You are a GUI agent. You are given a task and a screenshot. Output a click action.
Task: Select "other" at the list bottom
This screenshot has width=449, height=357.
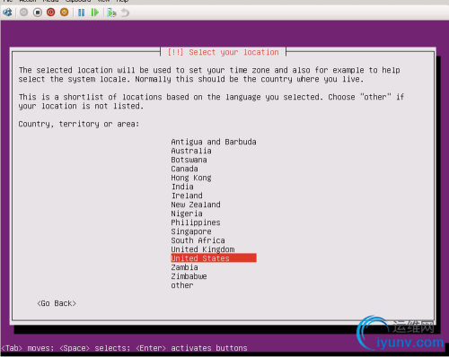(182, 285)
